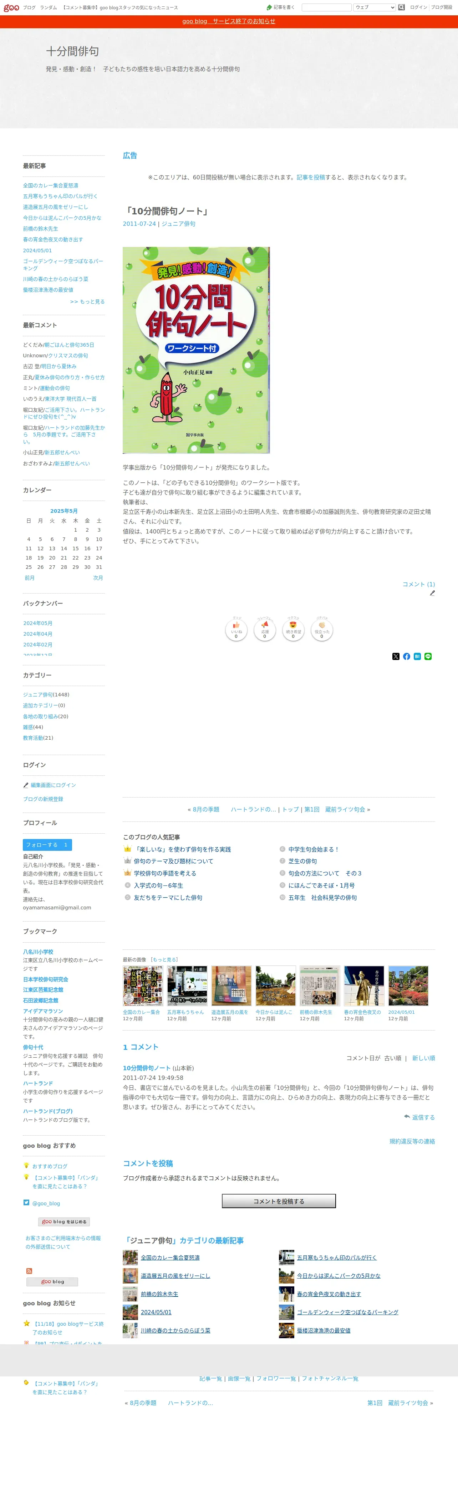458x1489 pixels.
Task: Open popular article 中学生句会始まる！
Action: click(x=314, y=849)
